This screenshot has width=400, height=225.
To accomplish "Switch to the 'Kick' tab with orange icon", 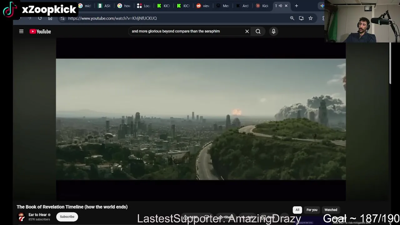I will (262, 6).
